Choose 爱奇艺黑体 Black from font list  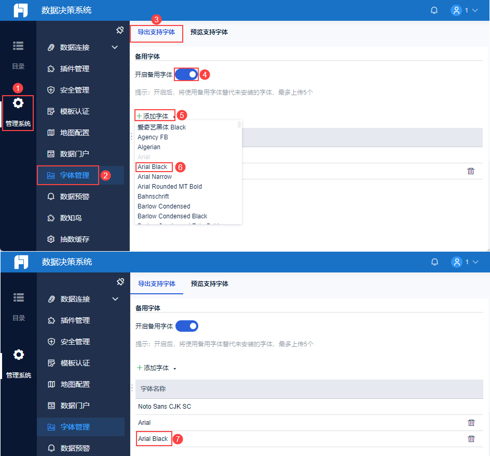(162, 127)
